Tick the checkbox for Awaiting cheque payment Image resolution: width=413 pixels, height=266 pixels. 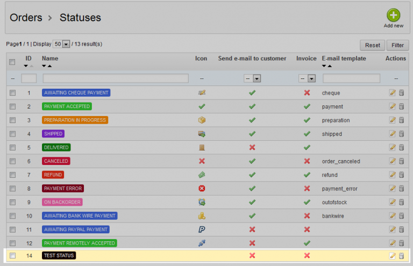[12, 93]
